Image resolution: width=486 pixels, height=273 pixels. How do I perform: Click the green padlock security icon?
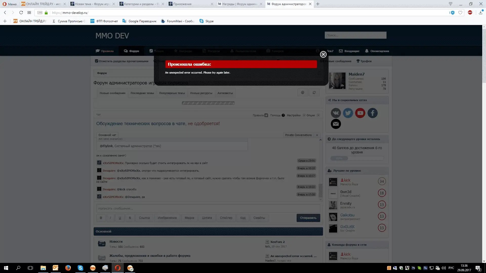click(x=46, y=13)
